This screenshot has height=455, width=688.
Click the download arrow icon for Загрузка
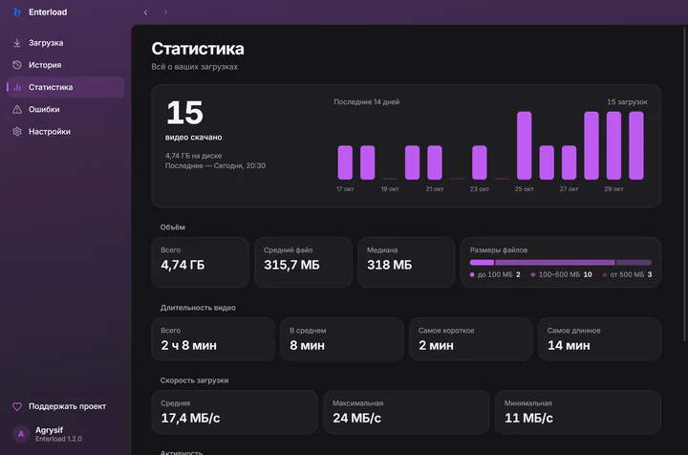17,43
